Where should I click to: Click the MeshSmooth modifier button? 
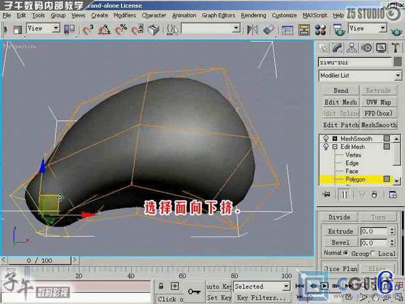click(378, 125)
